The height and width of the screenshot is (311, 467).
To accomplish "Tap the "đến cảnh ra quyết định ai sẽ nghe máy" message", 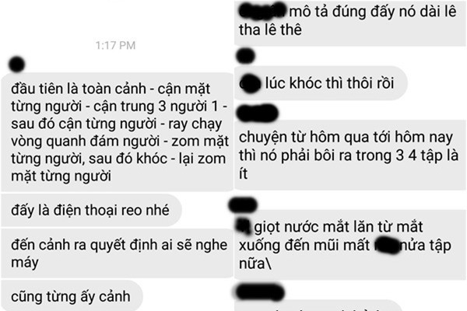I will coord(117,253).
